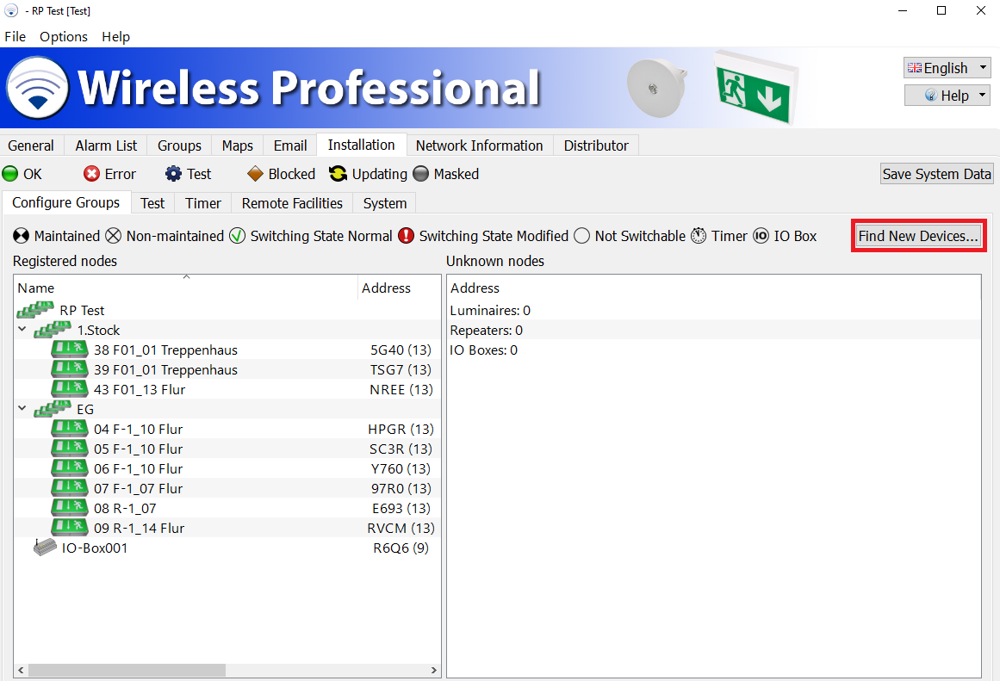Click the orange Blocked diamond icon
This screenshot has width=1000, height=681.
pyautogui.click(x=255, y=173)
